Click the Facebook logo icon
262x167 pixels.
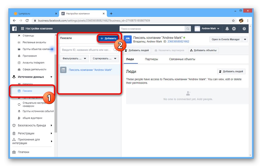[x=14, y=29]
